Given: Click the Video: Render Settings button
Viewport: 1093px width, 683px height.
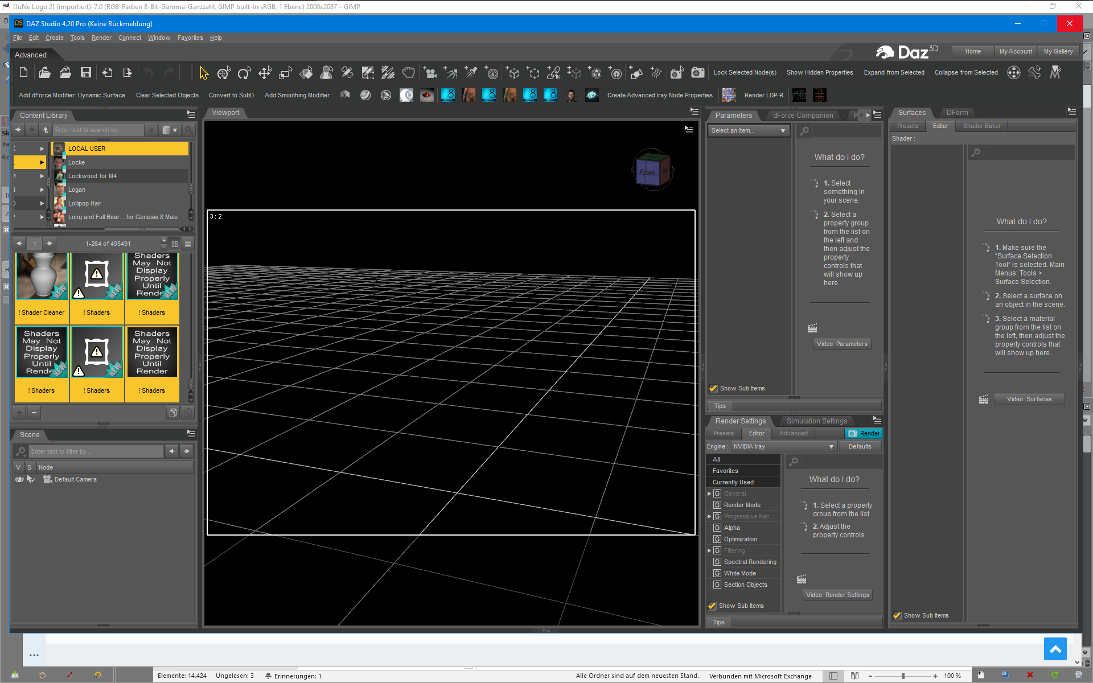Looking at the screenshot, I should point(837,595).
